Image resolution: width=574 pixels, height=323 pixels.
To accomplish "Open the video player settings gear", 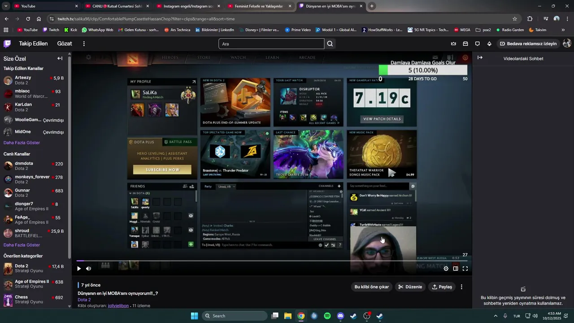I will tap(446, 269).
